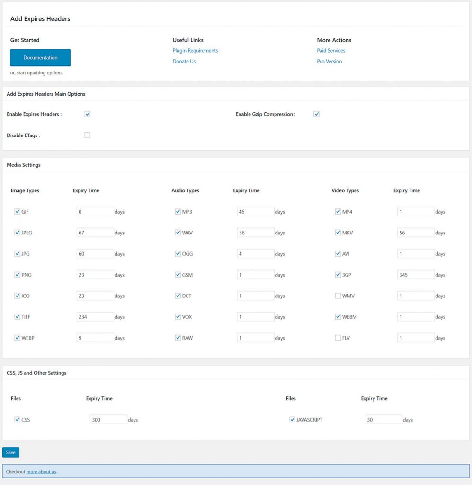Follow the 'more about us' link
This screenshot has width=472, height=485.
[x=41, y=472]
